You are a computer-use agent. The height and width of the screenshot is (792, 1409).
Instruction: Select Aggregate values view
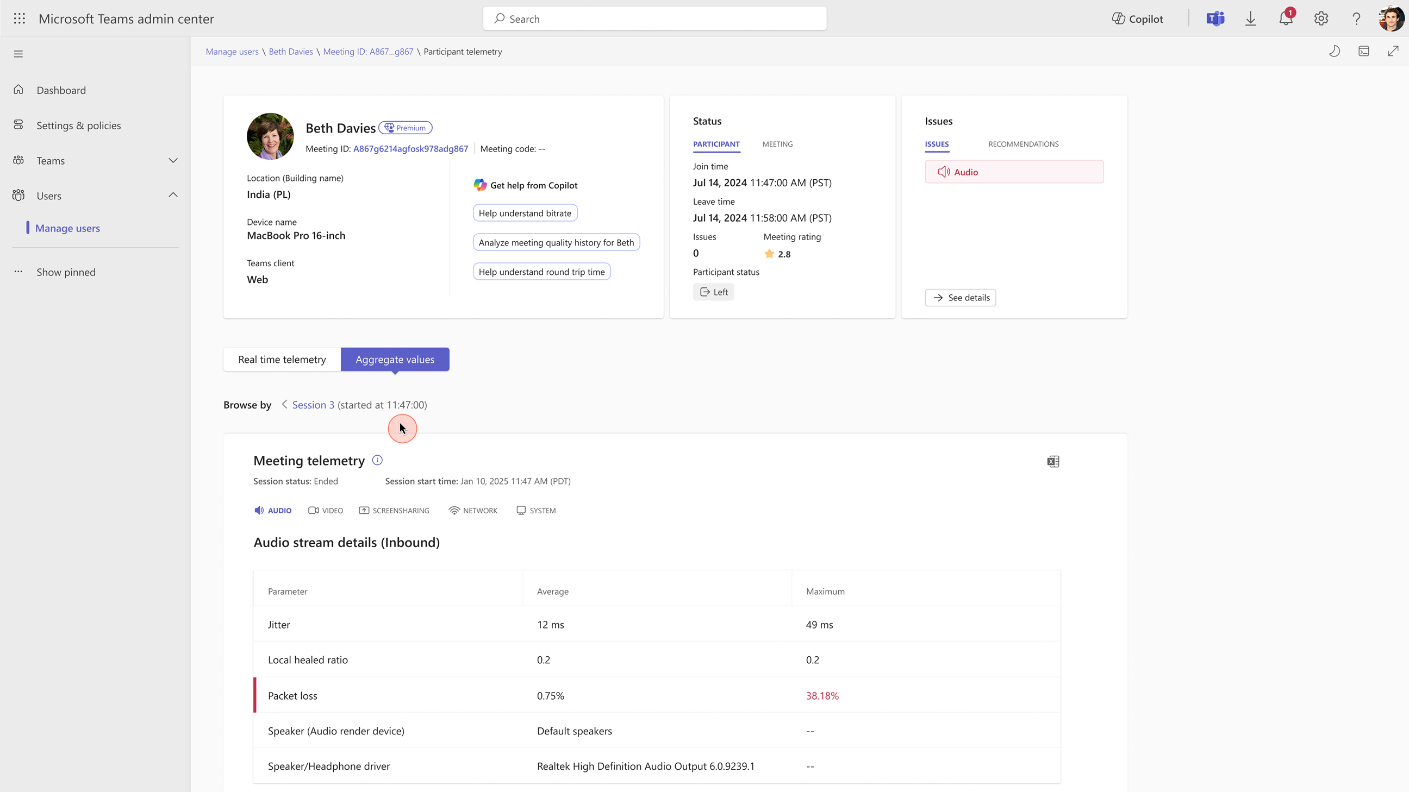[x=395, y=360]
